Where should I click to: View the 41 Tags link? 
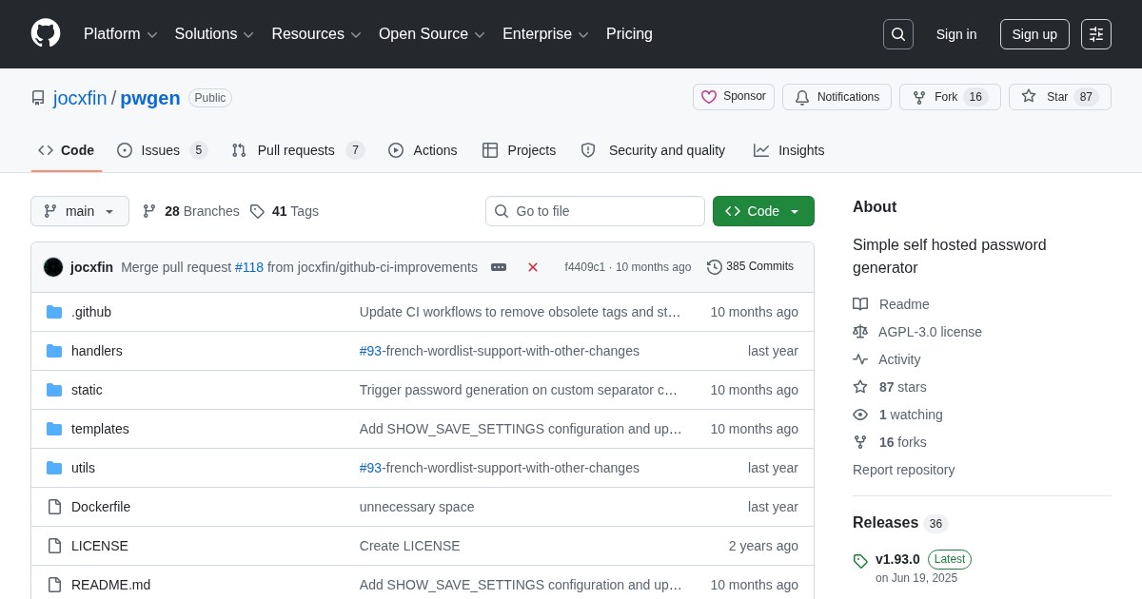pos(285,211)
